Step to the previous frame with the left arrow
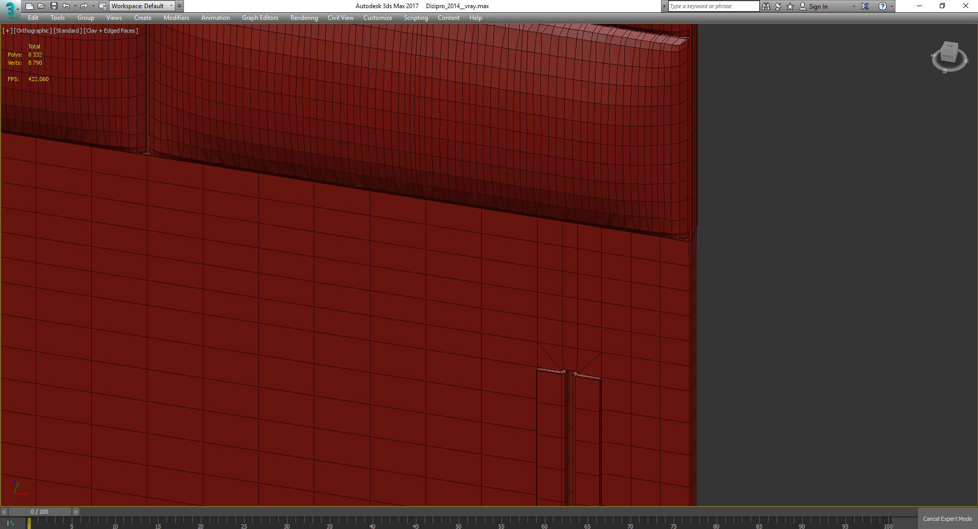 (x=4, y=512)
